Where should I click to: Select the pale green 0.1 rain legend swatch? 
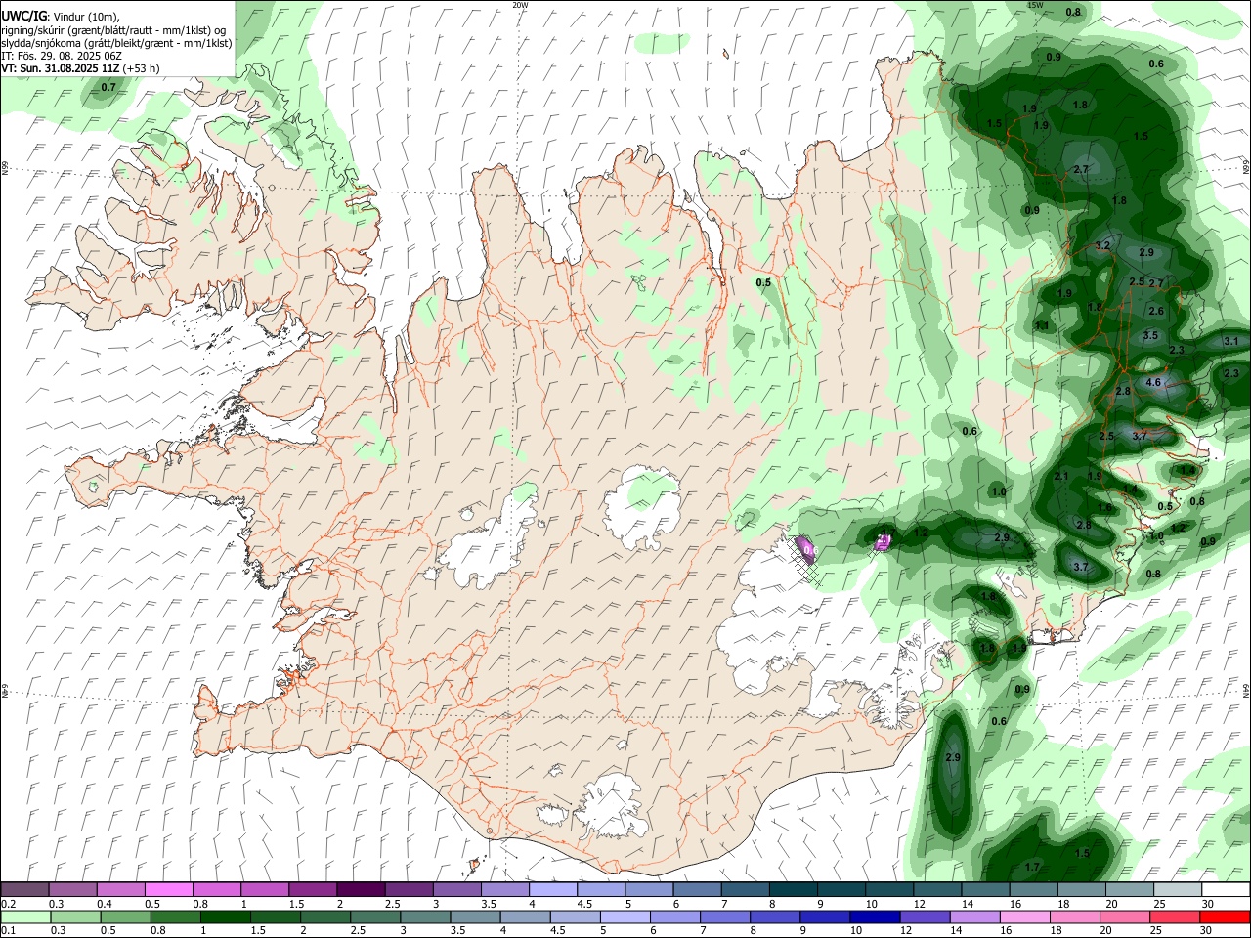(x=24, y=917)
